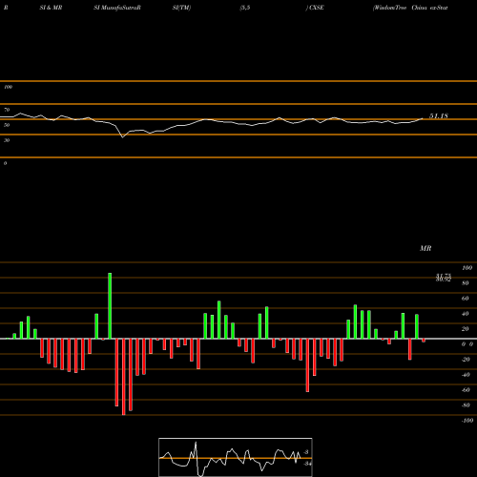Click the RSI axis label '50'
Screen dimensions: 477x477
click(x=7, y=125)
